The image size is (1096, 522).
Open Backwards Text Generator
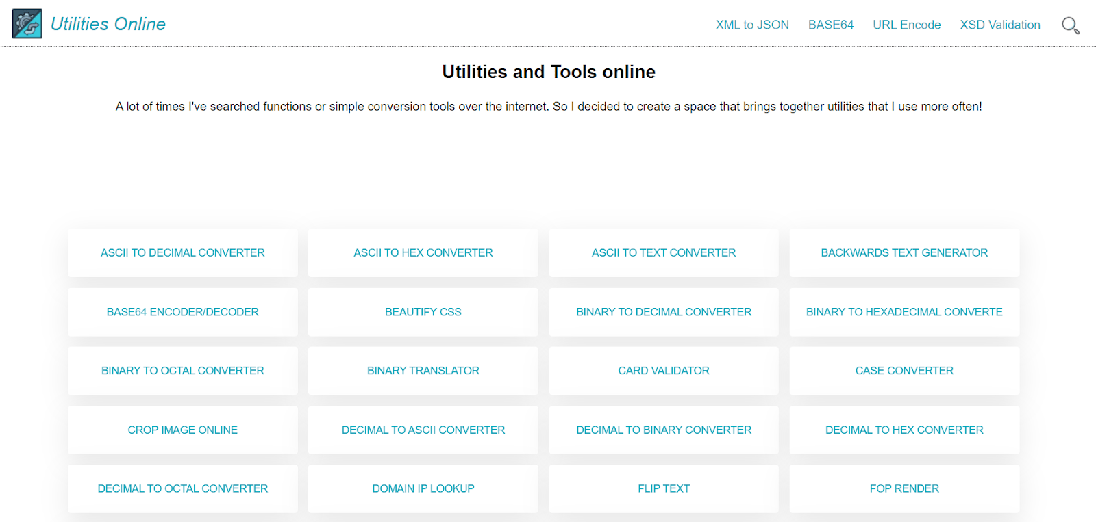pos(904,252)
